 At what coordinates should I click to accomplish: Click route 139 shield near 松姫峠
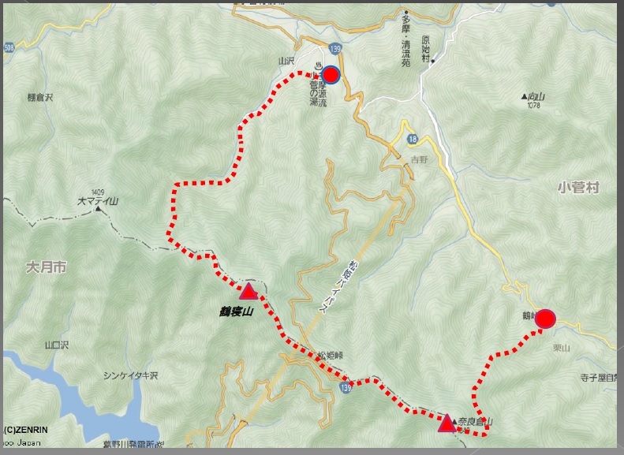346,387
